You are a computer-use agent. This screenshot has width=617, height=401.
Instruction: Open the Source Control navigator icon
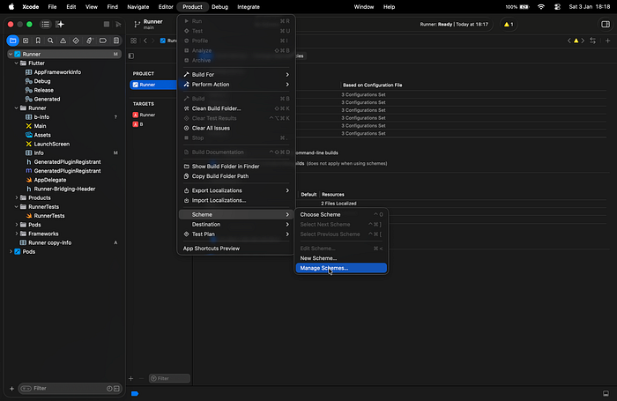click(x=26, y=41)
